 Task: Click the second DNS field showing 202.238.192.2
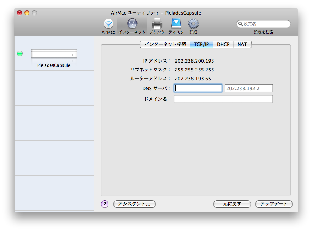[x=249, y=88]
